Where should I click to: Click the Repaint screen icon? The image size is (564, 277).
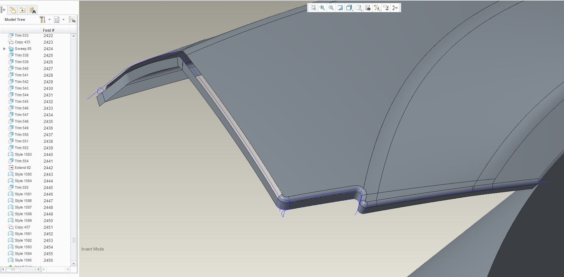click(x=340, y=8)
